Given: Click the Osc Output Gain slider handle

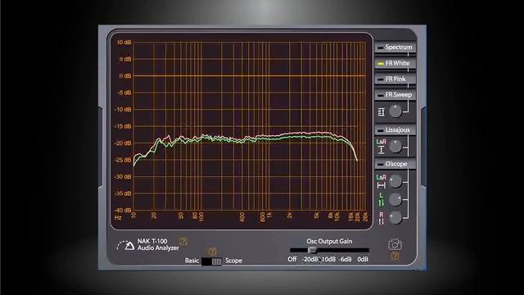Looking at the screenshot, I should (x=312, y=250).
